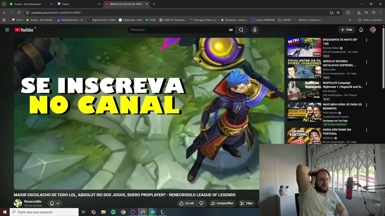Open Chrome extensions puzzle icon

pos(348,13)
